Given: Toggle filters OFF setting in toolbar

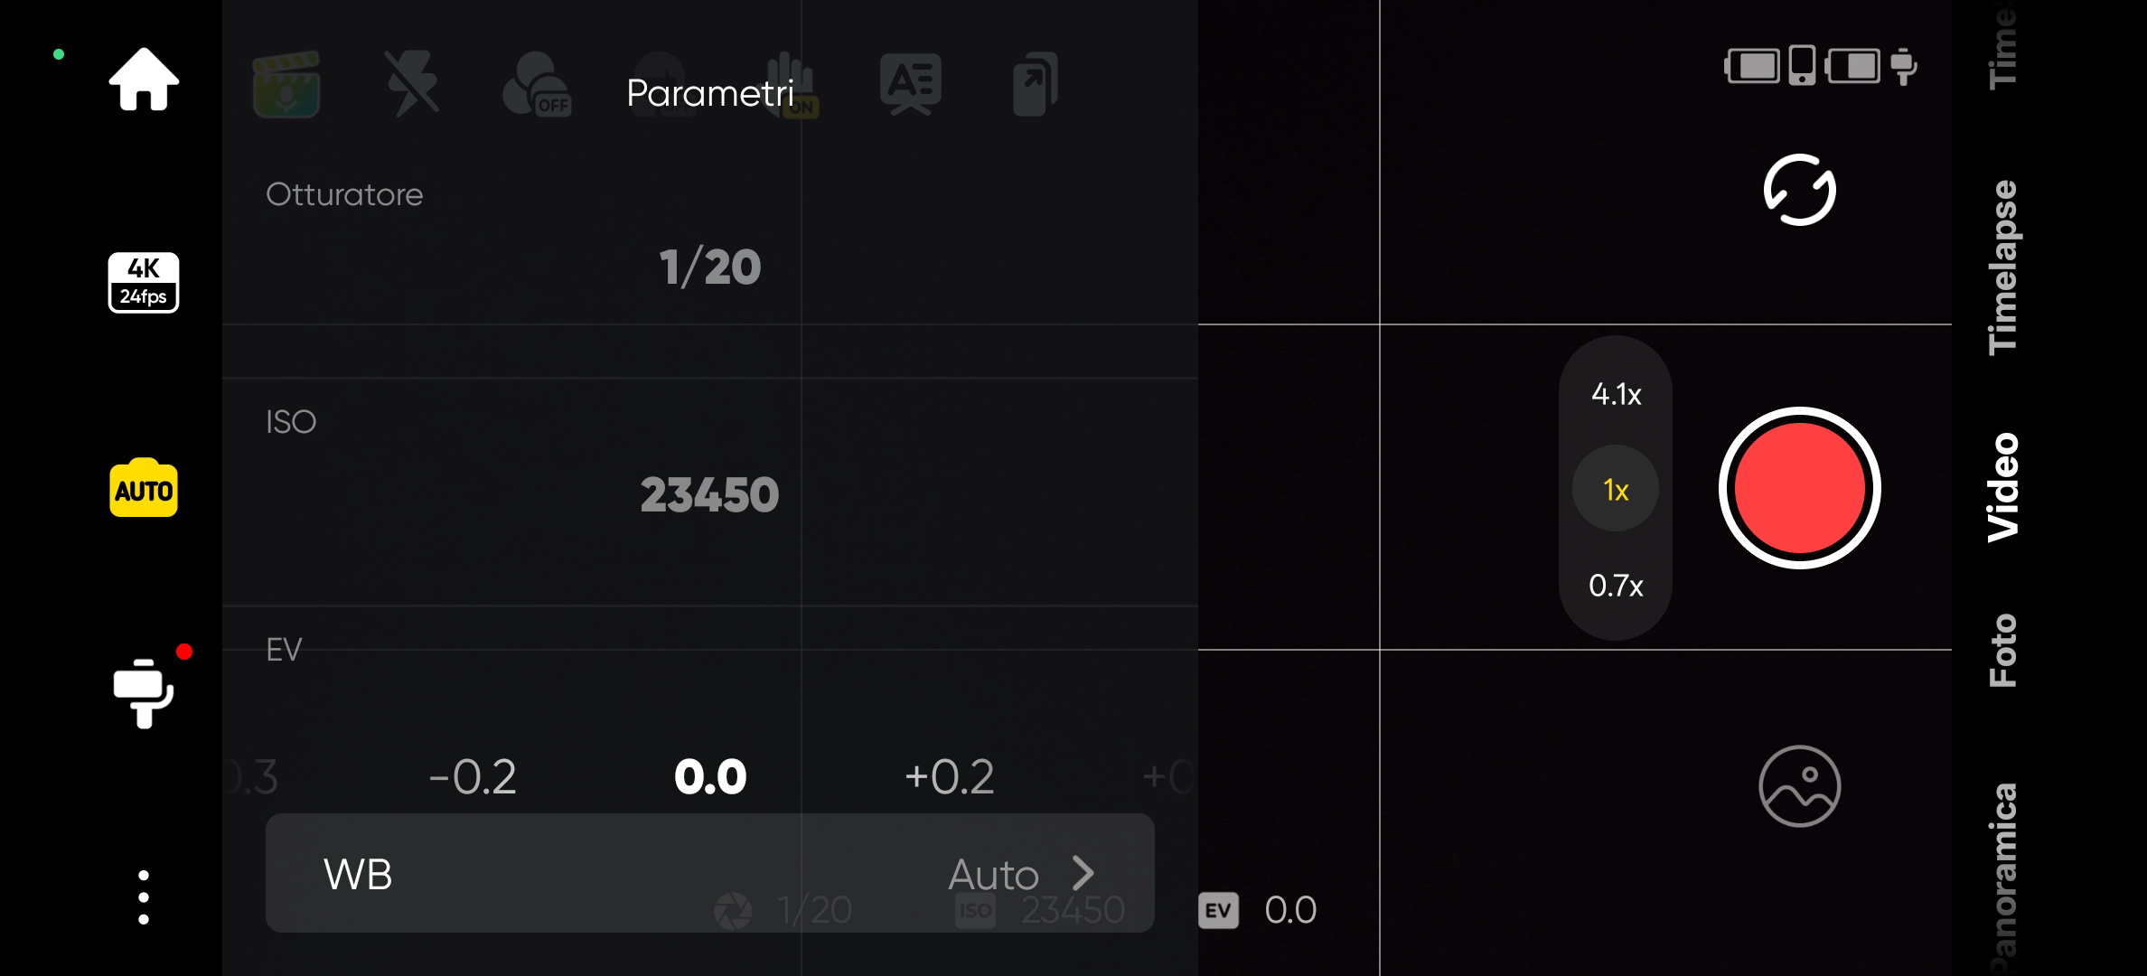Looking at the screenshot, I should [537, 86].
